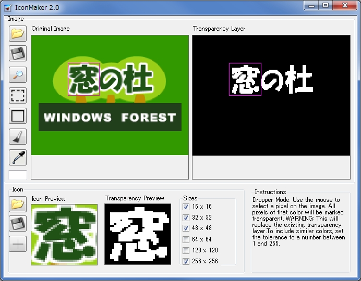Click the IconMaker title bar app icon

pos(8,8)
